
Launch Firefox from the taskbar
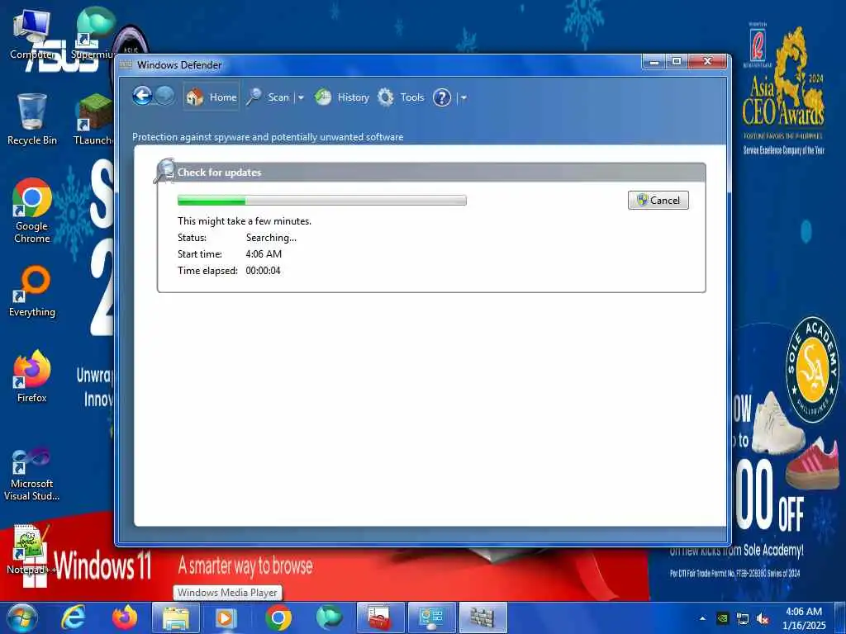coord(125,617)
